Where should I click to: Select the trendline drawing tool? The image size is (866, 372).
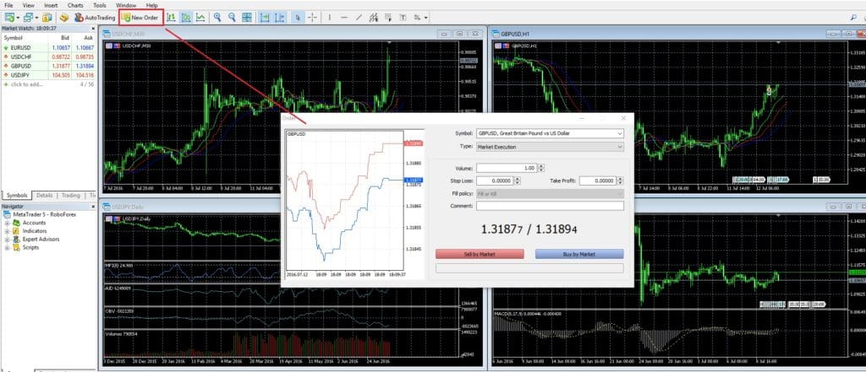(359, 18)
